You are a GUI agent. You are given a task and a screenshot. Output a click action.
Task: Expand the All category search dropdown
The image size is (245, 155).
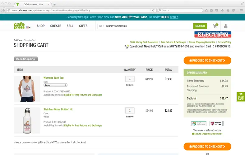(102, 26)
